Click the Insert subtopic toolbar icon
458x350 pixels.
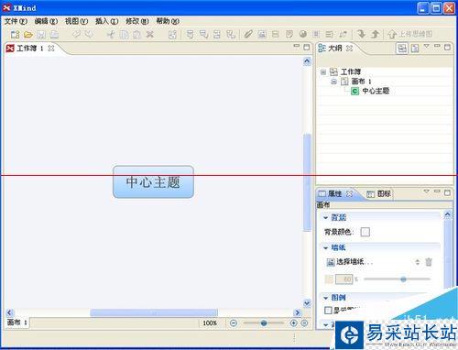(x=203, y=34)
